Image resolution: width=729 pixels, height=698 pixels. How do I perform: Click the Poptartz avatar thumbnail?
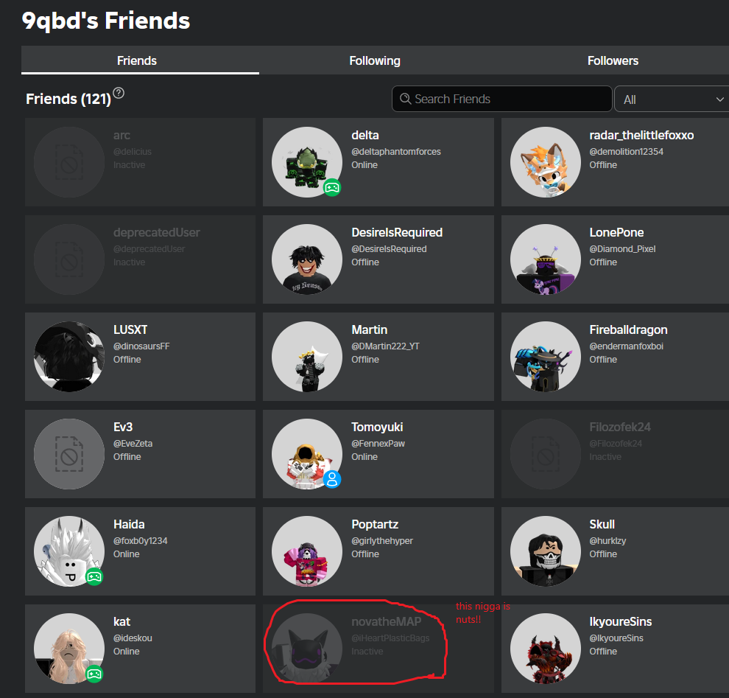click(x=307, y=551)
